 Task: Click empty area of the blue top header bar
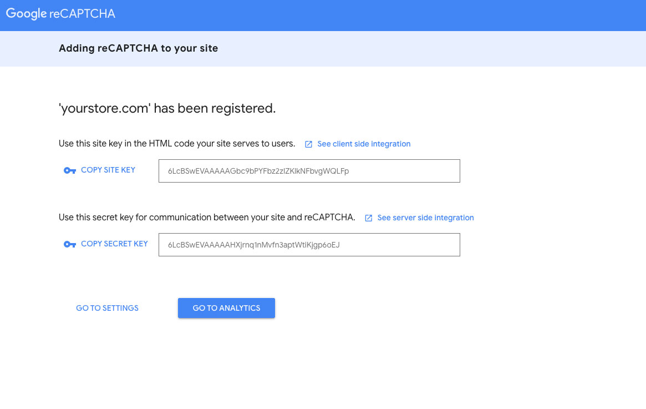[x=388, y=15]
